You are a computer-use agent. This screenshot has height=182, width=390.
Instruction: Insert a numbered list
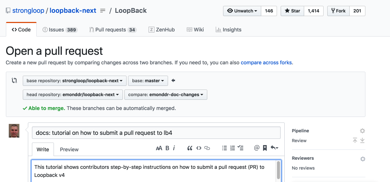232,148
